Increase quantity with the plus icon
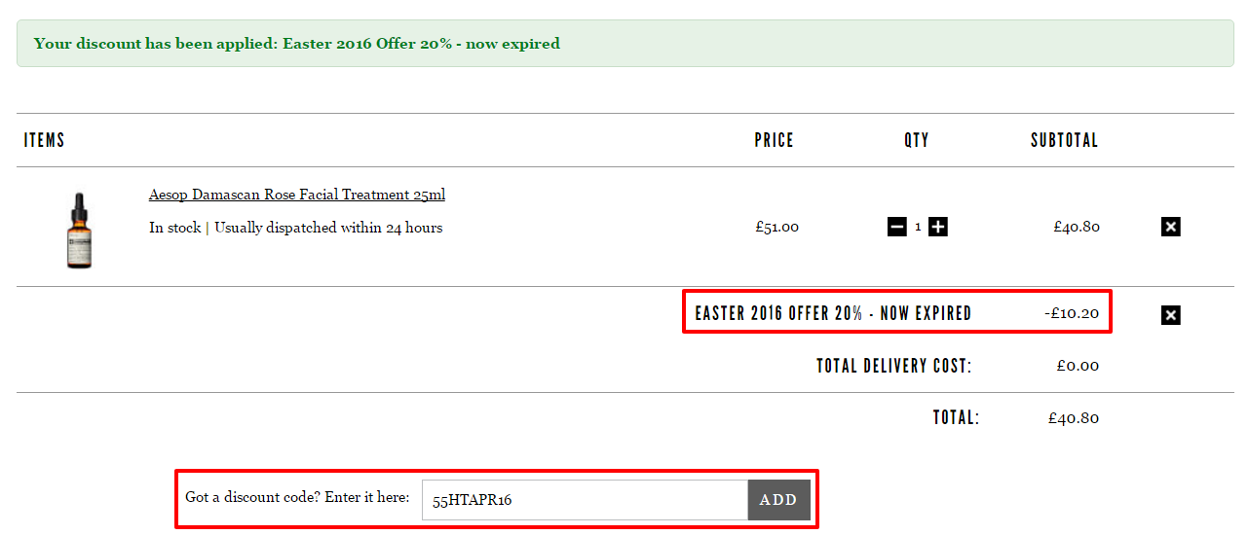The height and width of the screenshot is (535, 1249). click(x=938, y=227)
